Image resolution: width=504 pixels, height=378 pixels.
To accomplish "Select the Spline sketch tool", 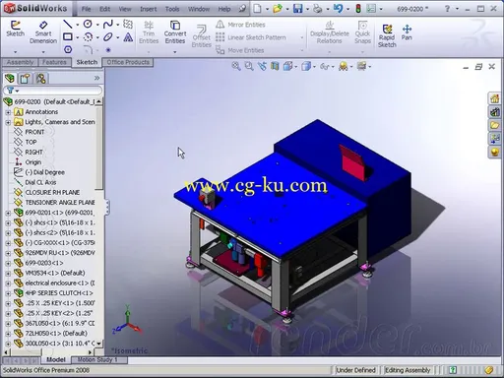I will click(107, 24).
